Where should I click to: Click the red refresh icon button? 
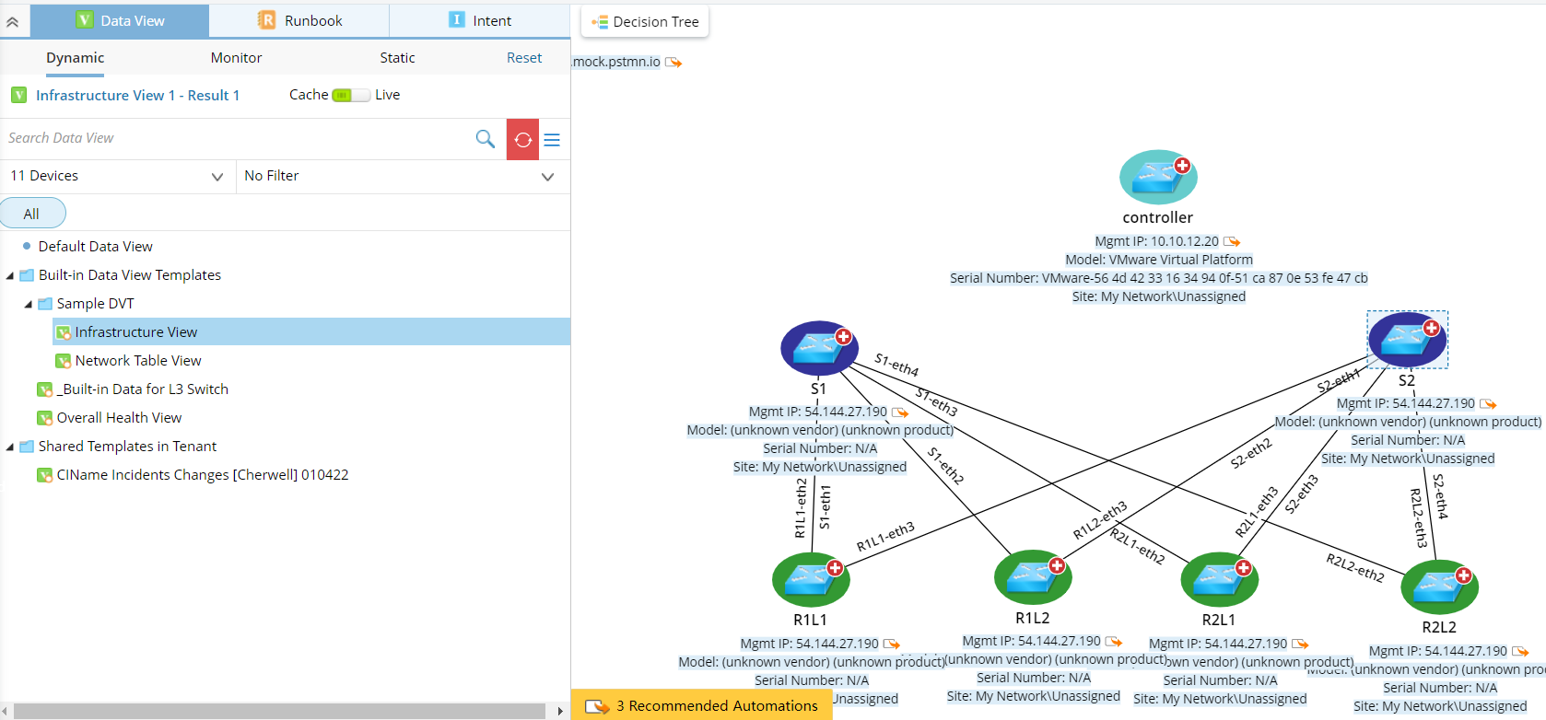(522, 139)
